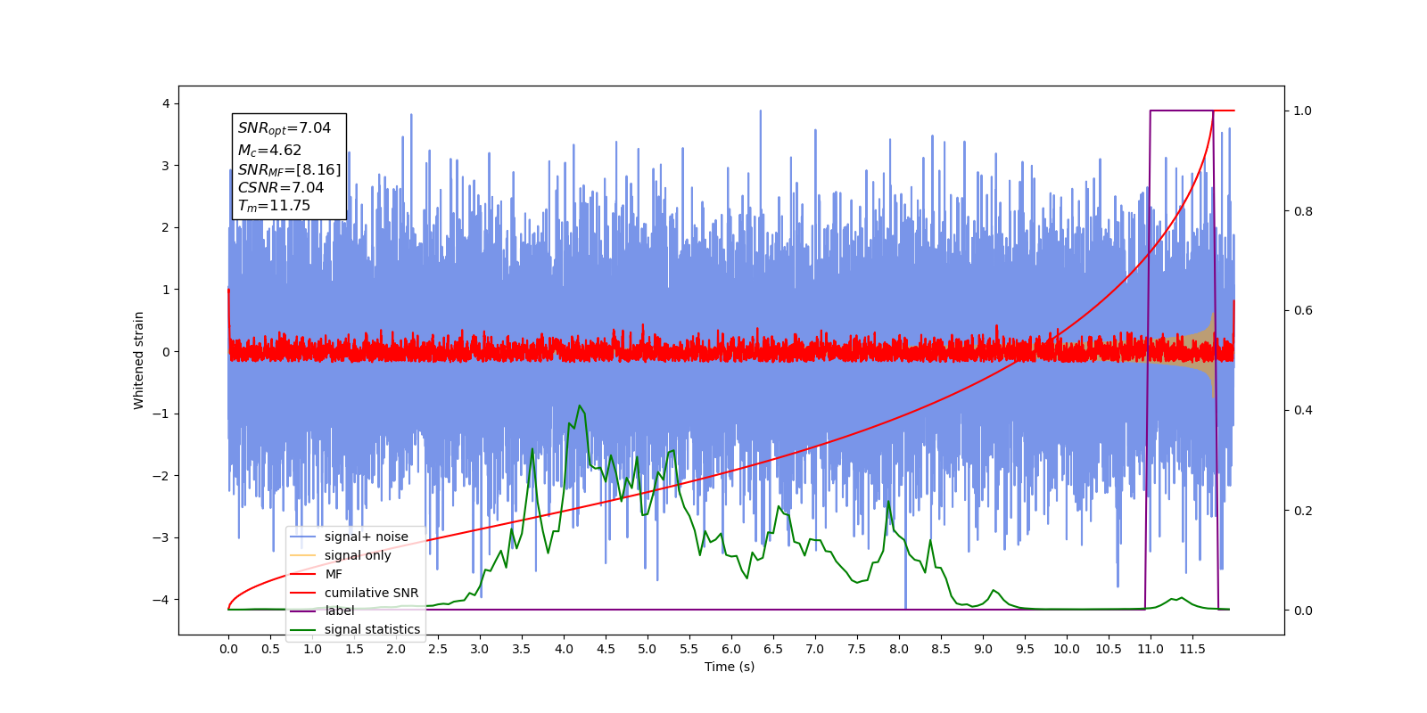
Task: Click the Whitened strain tick label 3
Action: click(165, 166)
